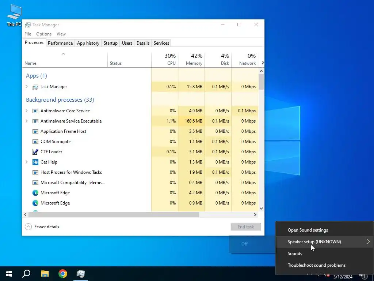
Task: Click the Edge icon in the 0.9 MB row
Action: pyautogui.click(x=35, y=203)
